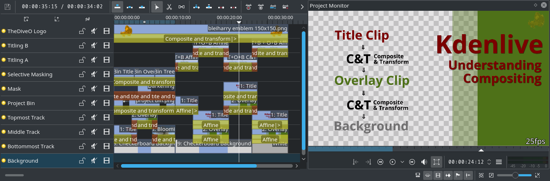The height and width of the screenshot is (181, 550).
Task: Click the monitor rewind button
Action: tap(380, 162)
